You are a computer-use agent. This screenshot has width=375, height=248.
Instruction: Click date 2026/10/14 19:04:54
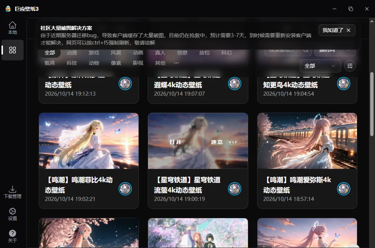289,94
